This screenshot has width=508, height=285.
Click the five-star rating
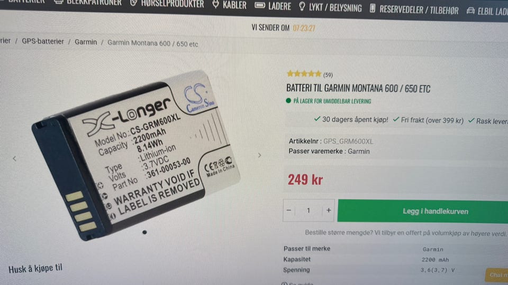pyautogui.click(x=304, y=74)
